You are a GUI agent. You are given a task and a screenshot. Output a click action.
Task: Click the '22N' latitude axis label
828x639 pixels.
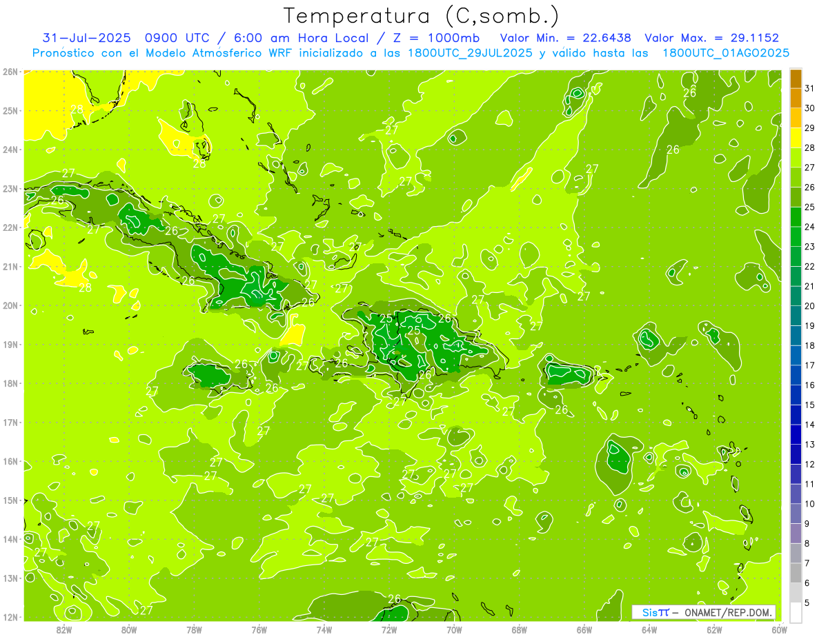tap(10, 227)
